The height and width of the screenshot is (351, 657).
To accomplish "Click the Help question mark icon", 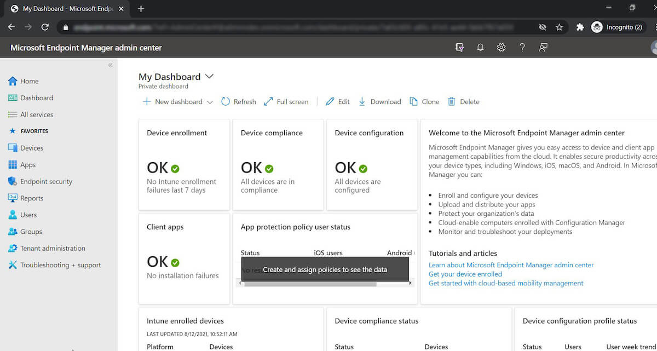I will [522, 48].
